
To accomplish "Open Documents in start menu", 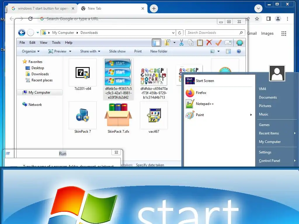I will [268, 97].
